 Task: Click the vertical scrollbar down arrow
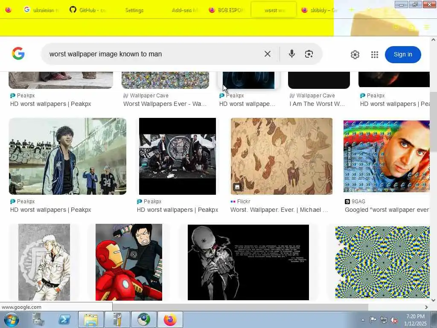433,300
